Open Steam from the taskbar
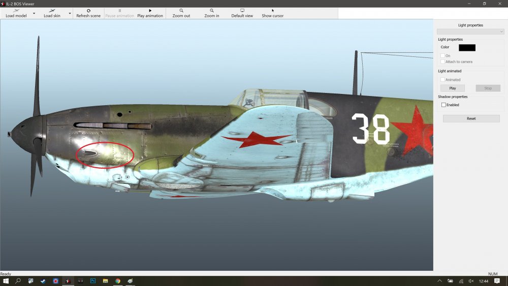The height and width of the screenshot is (286, 508). coord(43,281)
